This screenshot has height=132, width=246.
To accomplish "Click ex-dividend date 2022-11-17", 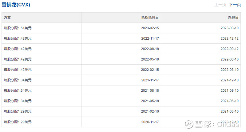I will click(150, 38).
